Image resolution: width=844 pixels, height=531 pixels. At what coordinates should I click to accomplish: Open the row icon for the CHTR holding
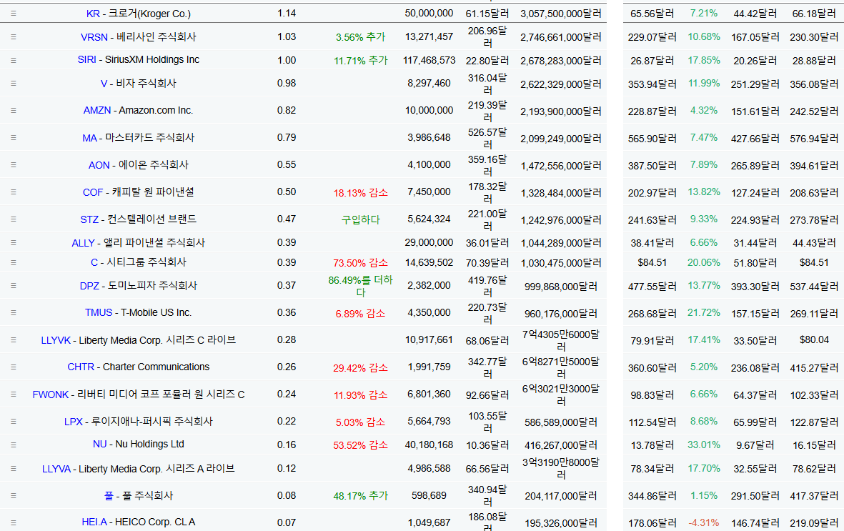(14, 367)
